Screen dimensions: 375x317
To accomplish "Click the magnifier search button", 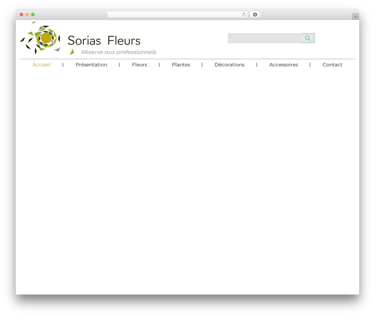I will coord(308,38).
